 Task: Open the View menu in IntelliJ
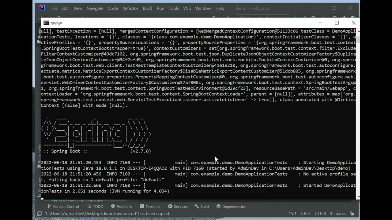point(78,8)
